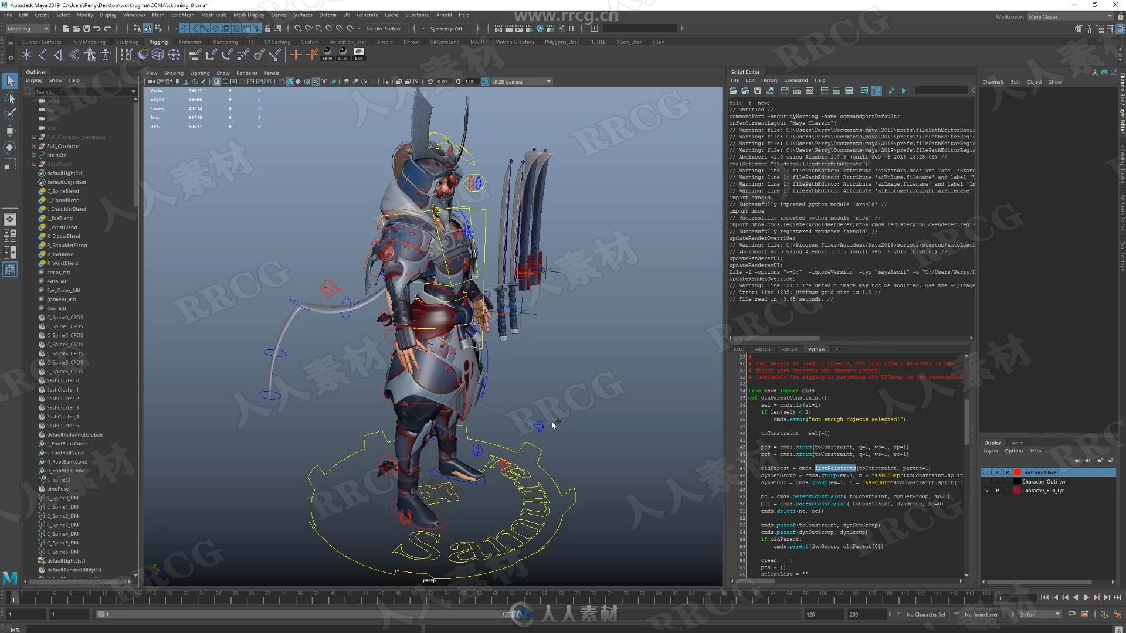Viewport: 1126px width, 633px height.
Task: Open the Symmetry Off dropdown
Action: 450,28
